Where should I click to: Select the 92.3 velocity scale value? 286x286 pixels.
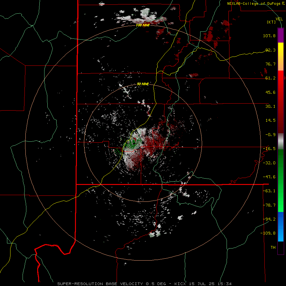tap(270, 50)
